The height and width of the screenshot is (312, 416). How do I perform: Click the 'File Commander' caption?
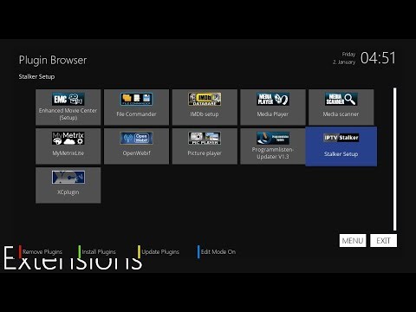(x=136, y=114)
